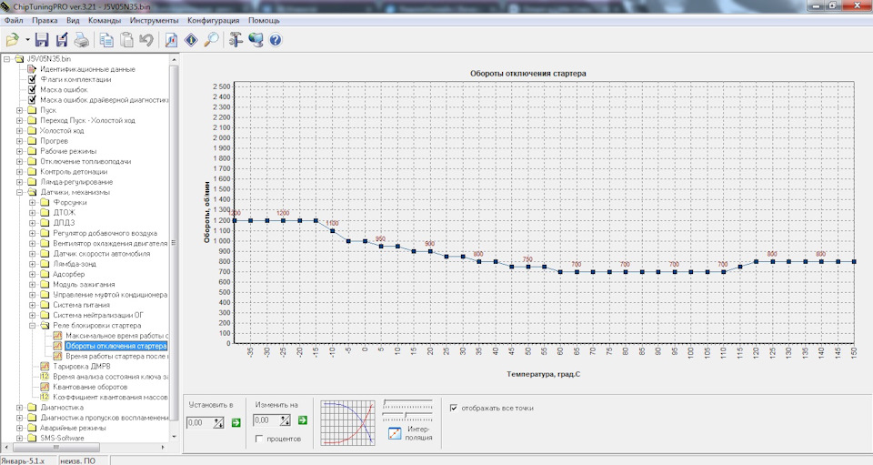Open the dropdown arrow beside the open-file icon

point(27,40)
